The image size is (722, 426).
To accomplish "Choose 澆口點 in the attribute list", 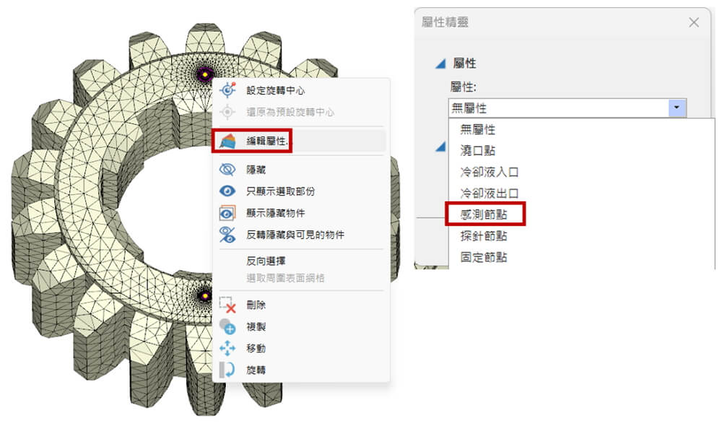I will 478,150.
